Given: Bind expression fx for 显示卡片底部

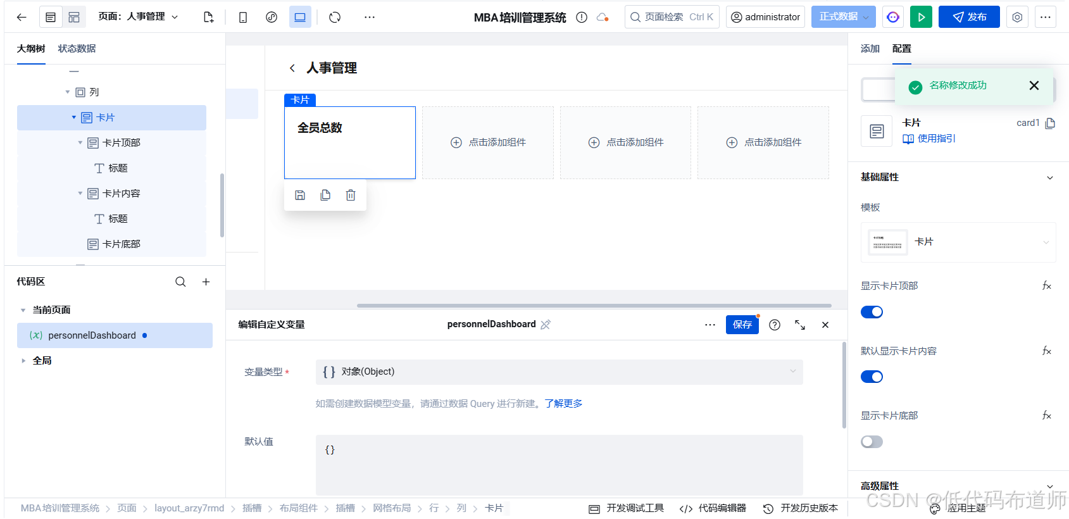Looking at the screenshot, I should coord(1047,416).
